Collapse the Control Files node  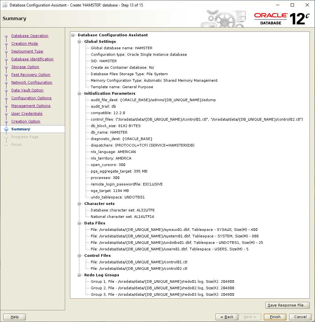(x=79, y=256)
